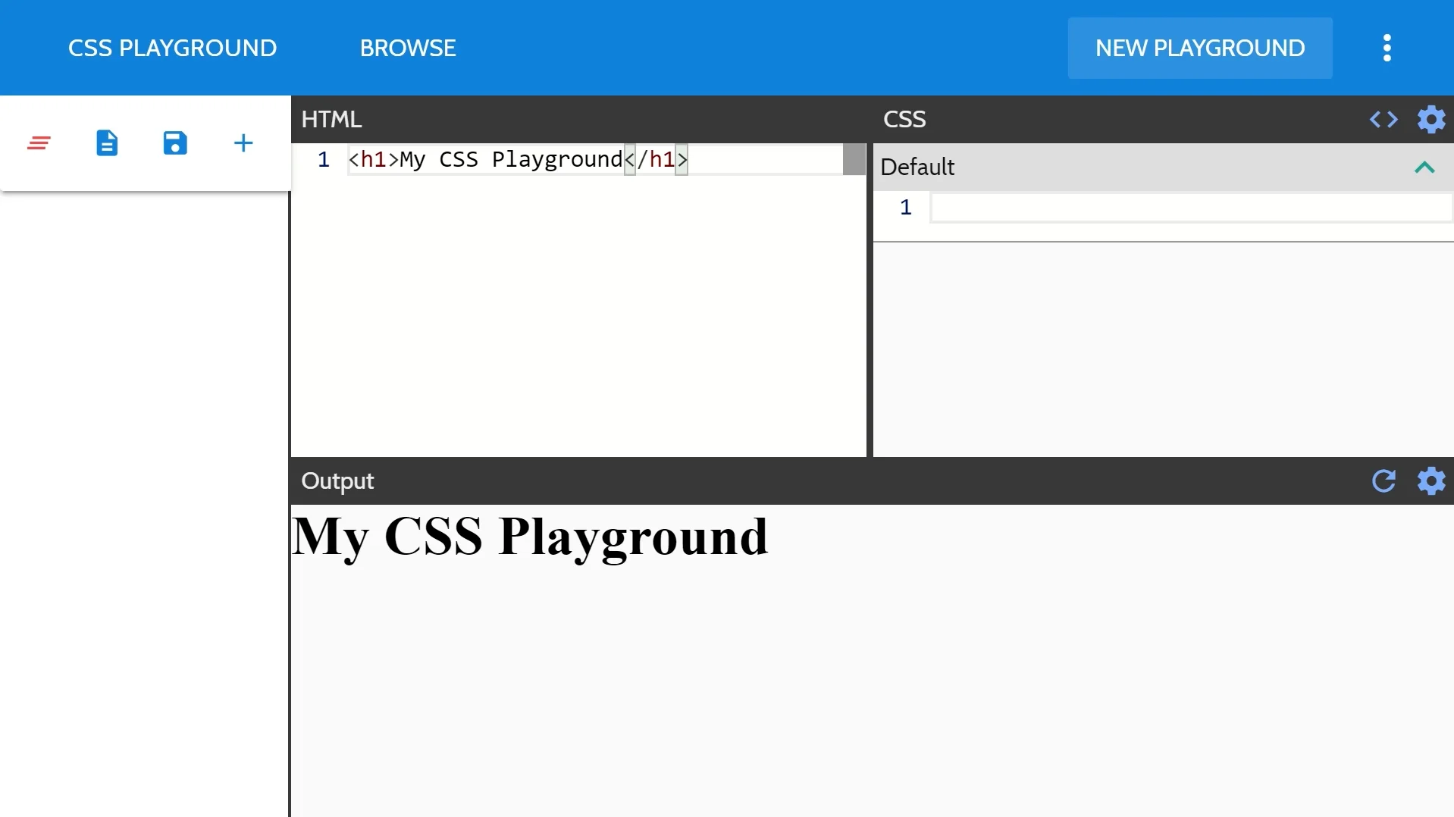Open the CSS panel settings gear
1454x817 pixels.
pyautogui.click(x=1431, y=119)
